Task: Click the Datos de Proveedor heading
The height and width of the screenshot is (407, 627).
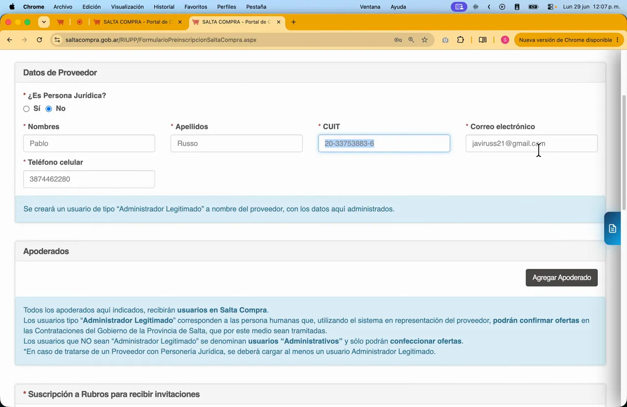Action: [60, 72]
